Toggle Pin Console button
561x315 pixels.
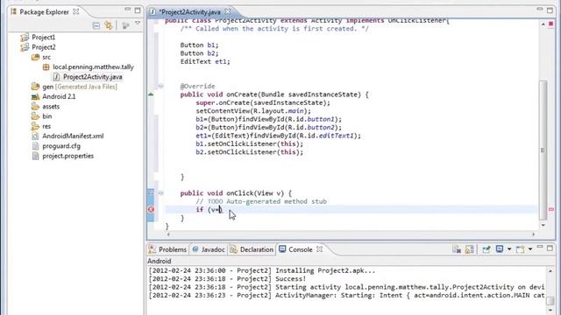(x=486, y=249)
